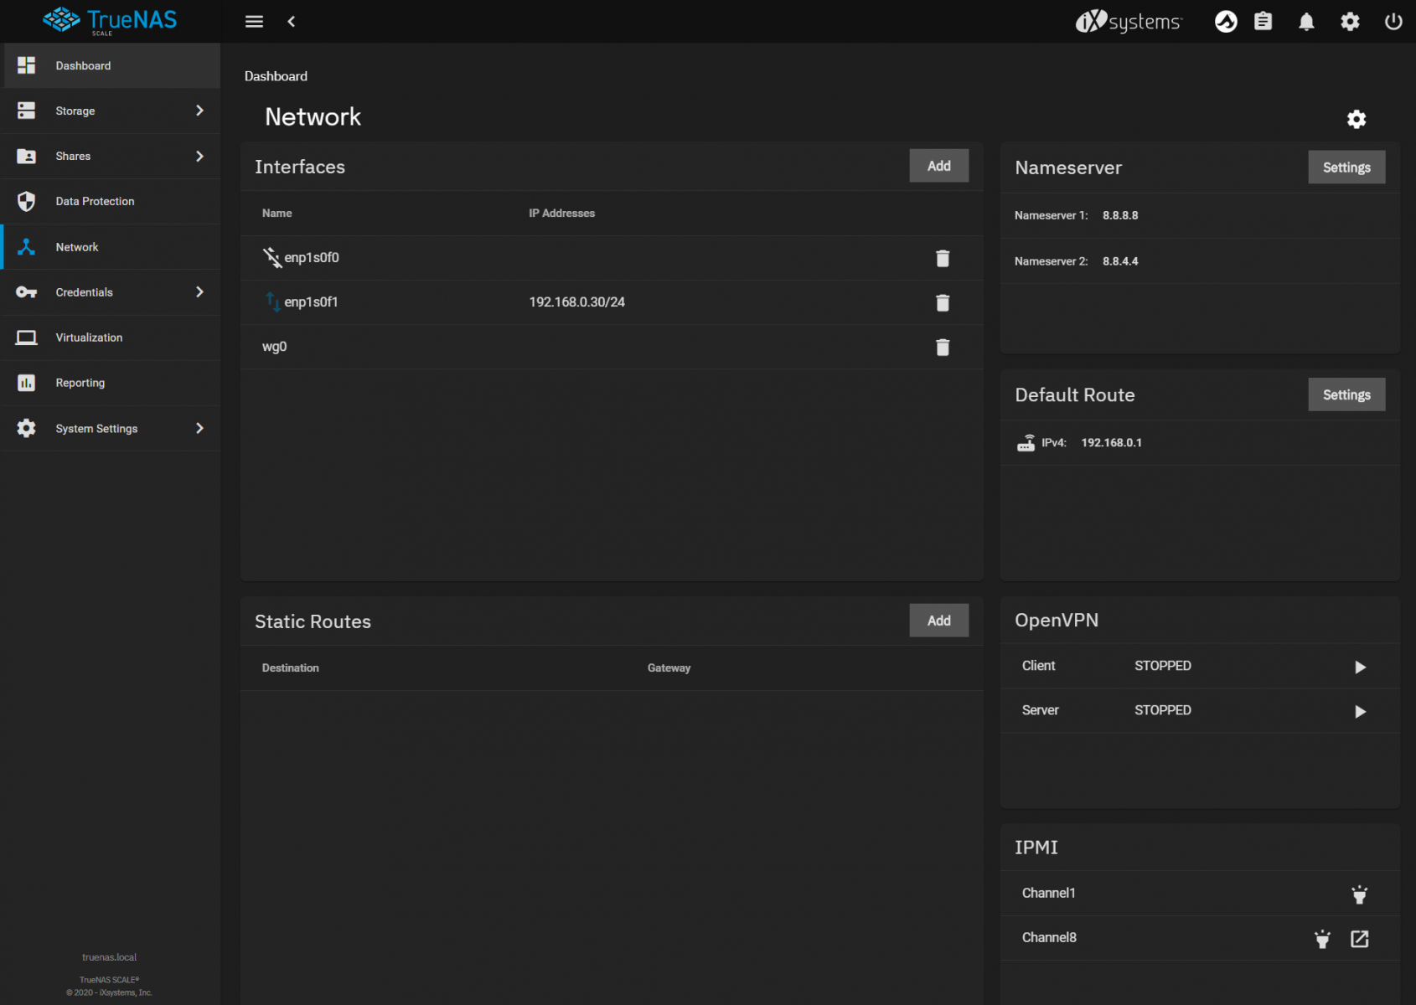Screen dimensions: 1416x1005
Task: Click the Gateway column header
Action: coord(669,667)
